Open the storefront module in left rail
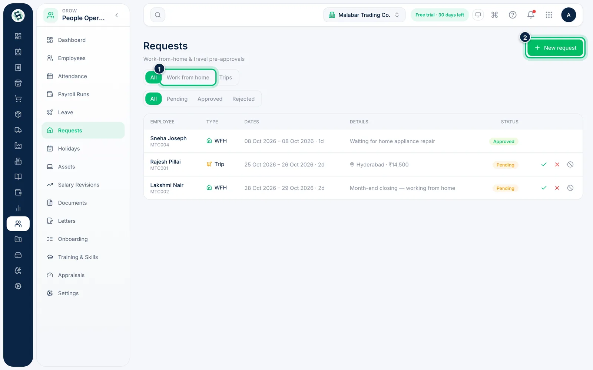 (18, 83)
